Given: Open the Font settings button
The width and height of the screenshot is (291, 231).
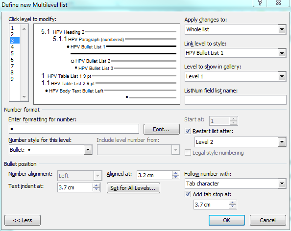Looking at the screenshot, I should click(162, 129).
